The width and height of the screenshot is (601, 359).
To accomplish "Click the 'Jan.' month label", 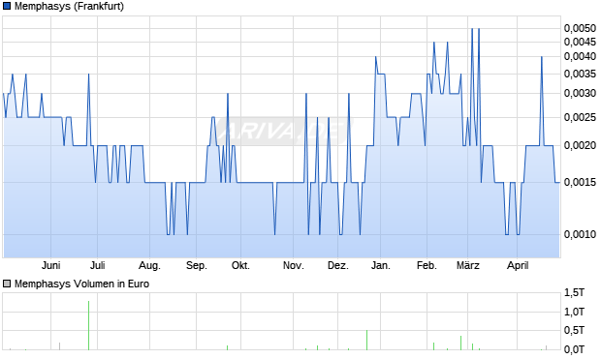I will tap(381, 265).
